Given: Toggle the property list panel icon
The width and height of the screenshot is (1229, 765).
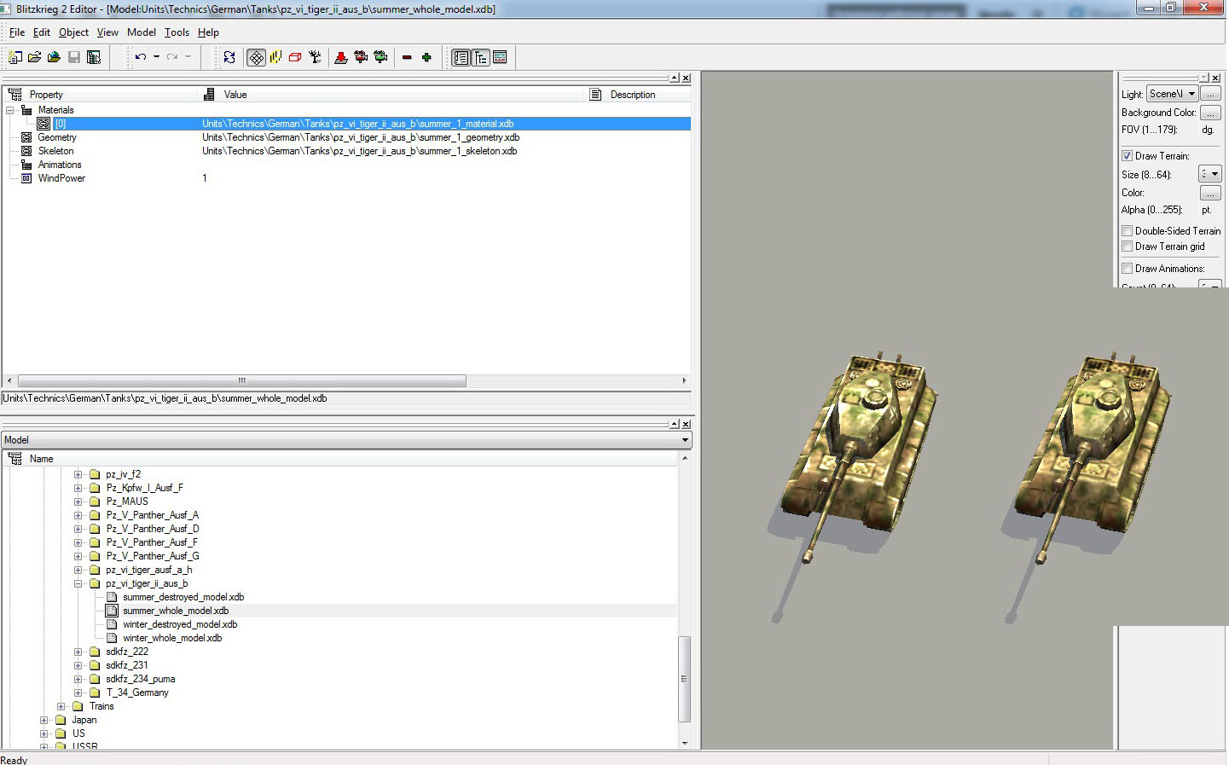Looking at the screenshot, I should tap(461, 57).
